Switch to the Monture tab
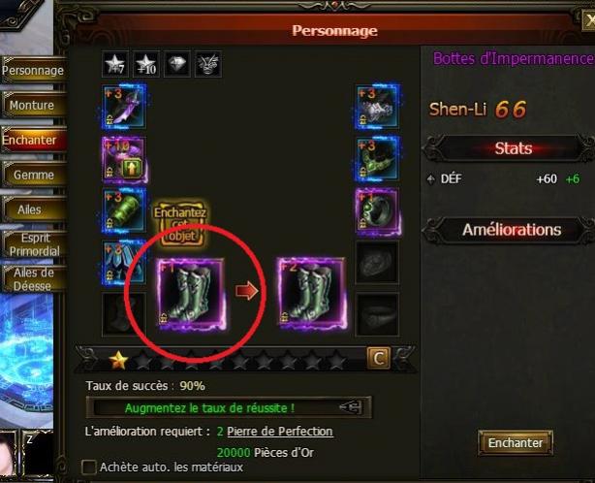595x483 pixels. click(33, 105)
